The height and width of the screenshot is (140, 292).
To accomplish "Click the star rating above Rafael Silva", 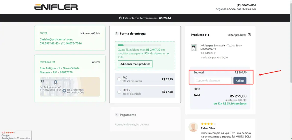I will coord(208,124).
